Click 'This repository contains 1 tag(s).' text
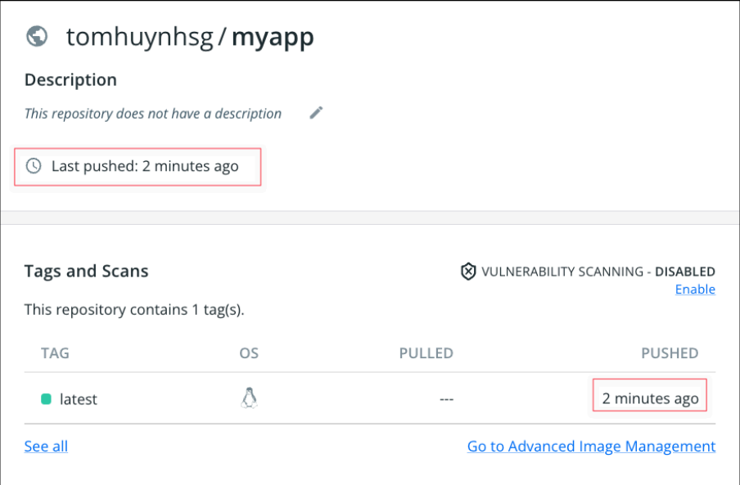 pyautogui.click(x=134, y=310)
